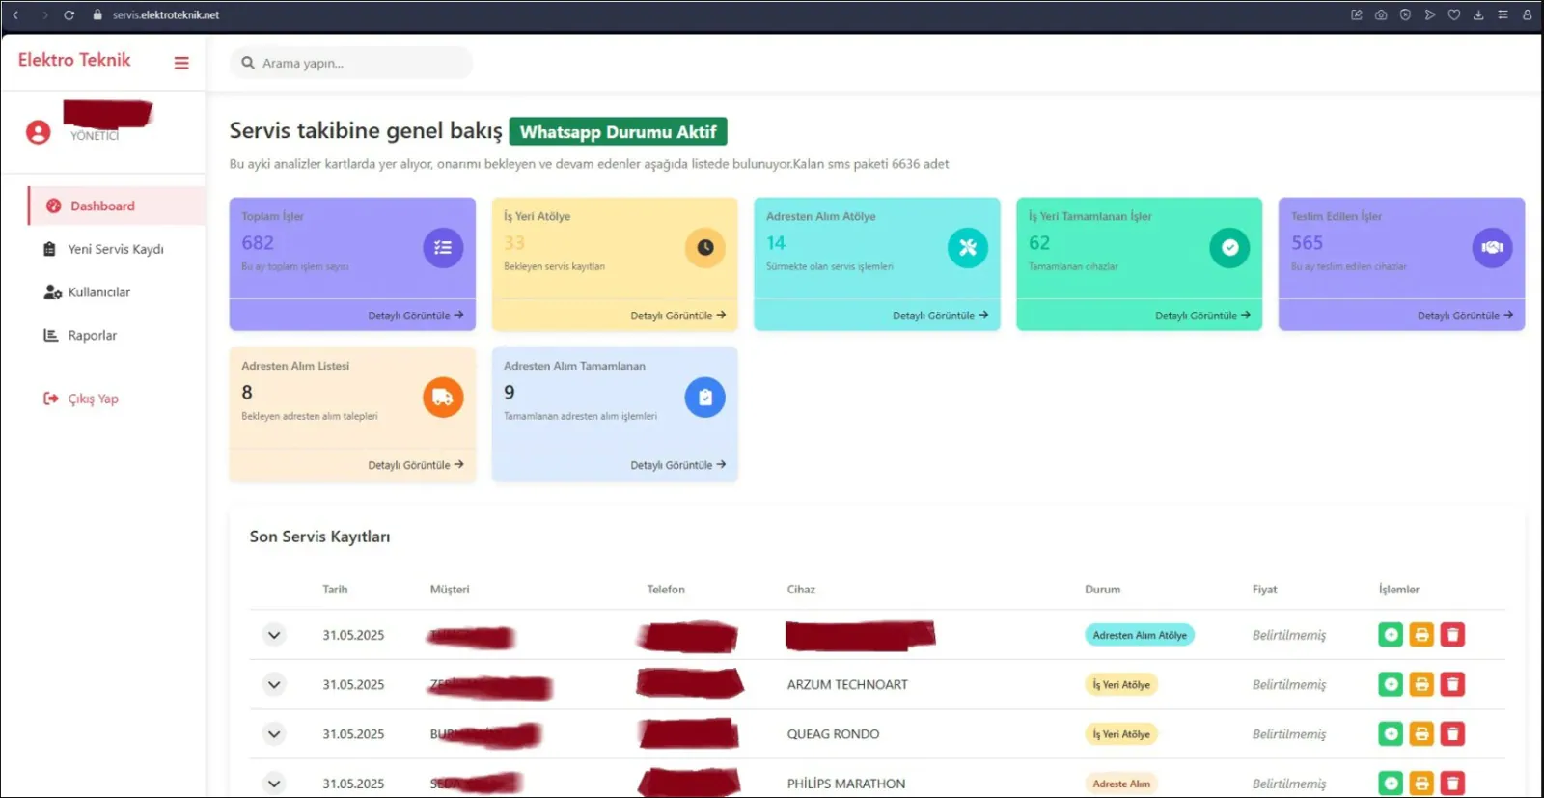Open Detaylı Görüntüle under Adresten Alım Tamamlanan
The height and width of the screenshot is (798, 1544).
[678, 465]
